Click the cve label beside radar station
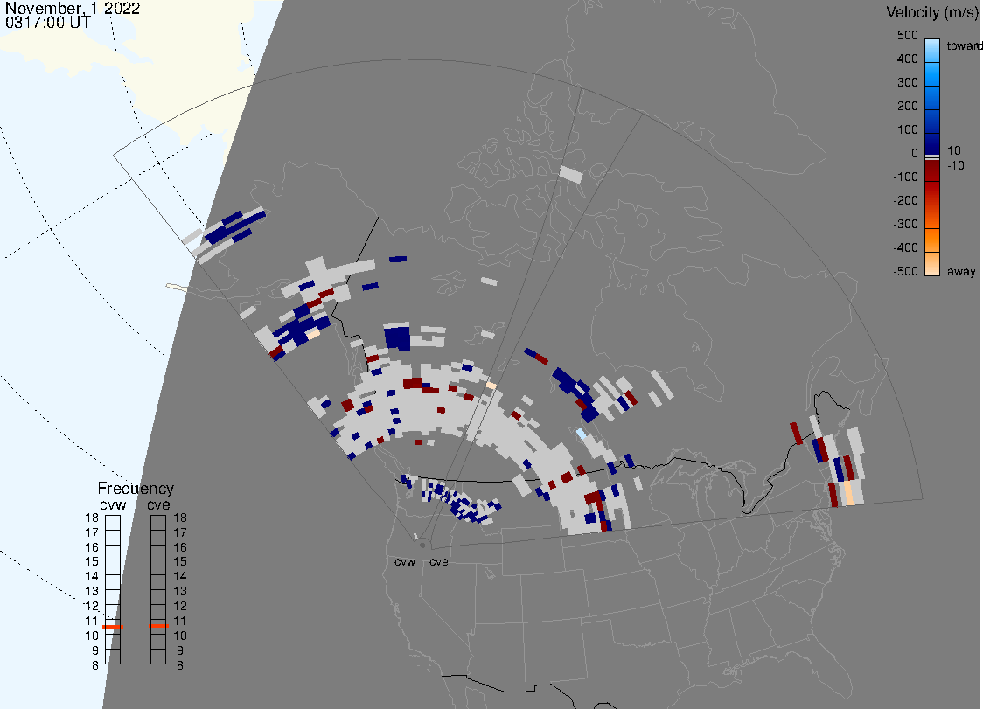Screen dimensions: 983x709 pos(439,561)
